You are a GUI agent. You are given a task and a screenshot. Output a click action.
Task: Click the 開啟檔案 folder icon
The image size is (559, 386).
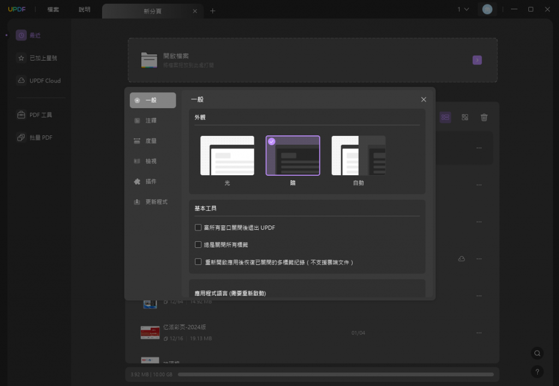point(149,60)
